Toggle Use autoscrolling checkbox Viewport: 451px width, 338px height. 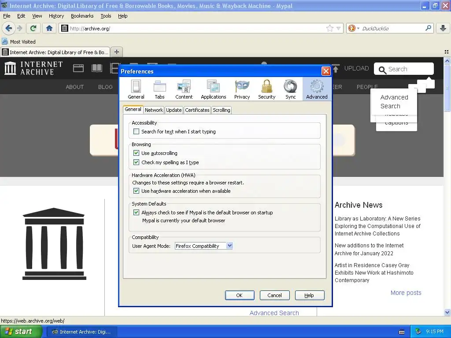pos(137,153)
